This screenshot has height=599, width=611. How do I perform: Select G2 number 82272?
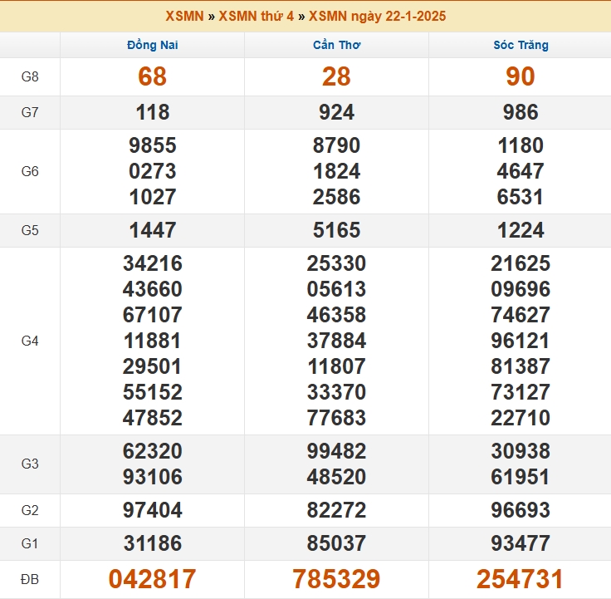[x=336, y=510]
